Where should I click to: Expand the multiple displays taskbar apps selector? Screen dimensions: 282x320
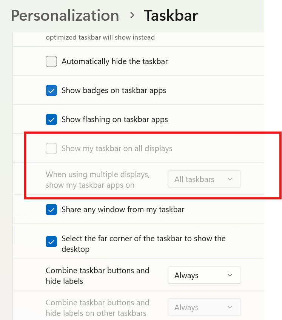click(204, 179)
